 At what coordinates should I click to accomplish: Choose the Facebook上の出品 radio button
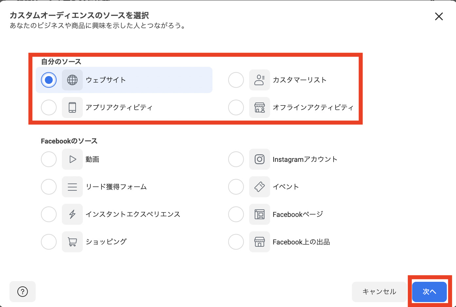[x=236, y=242]
